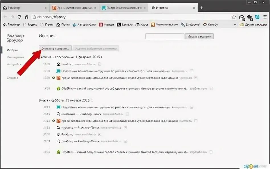Click the Искать в истории button
270x169 pixels.
tap(199, 36)
